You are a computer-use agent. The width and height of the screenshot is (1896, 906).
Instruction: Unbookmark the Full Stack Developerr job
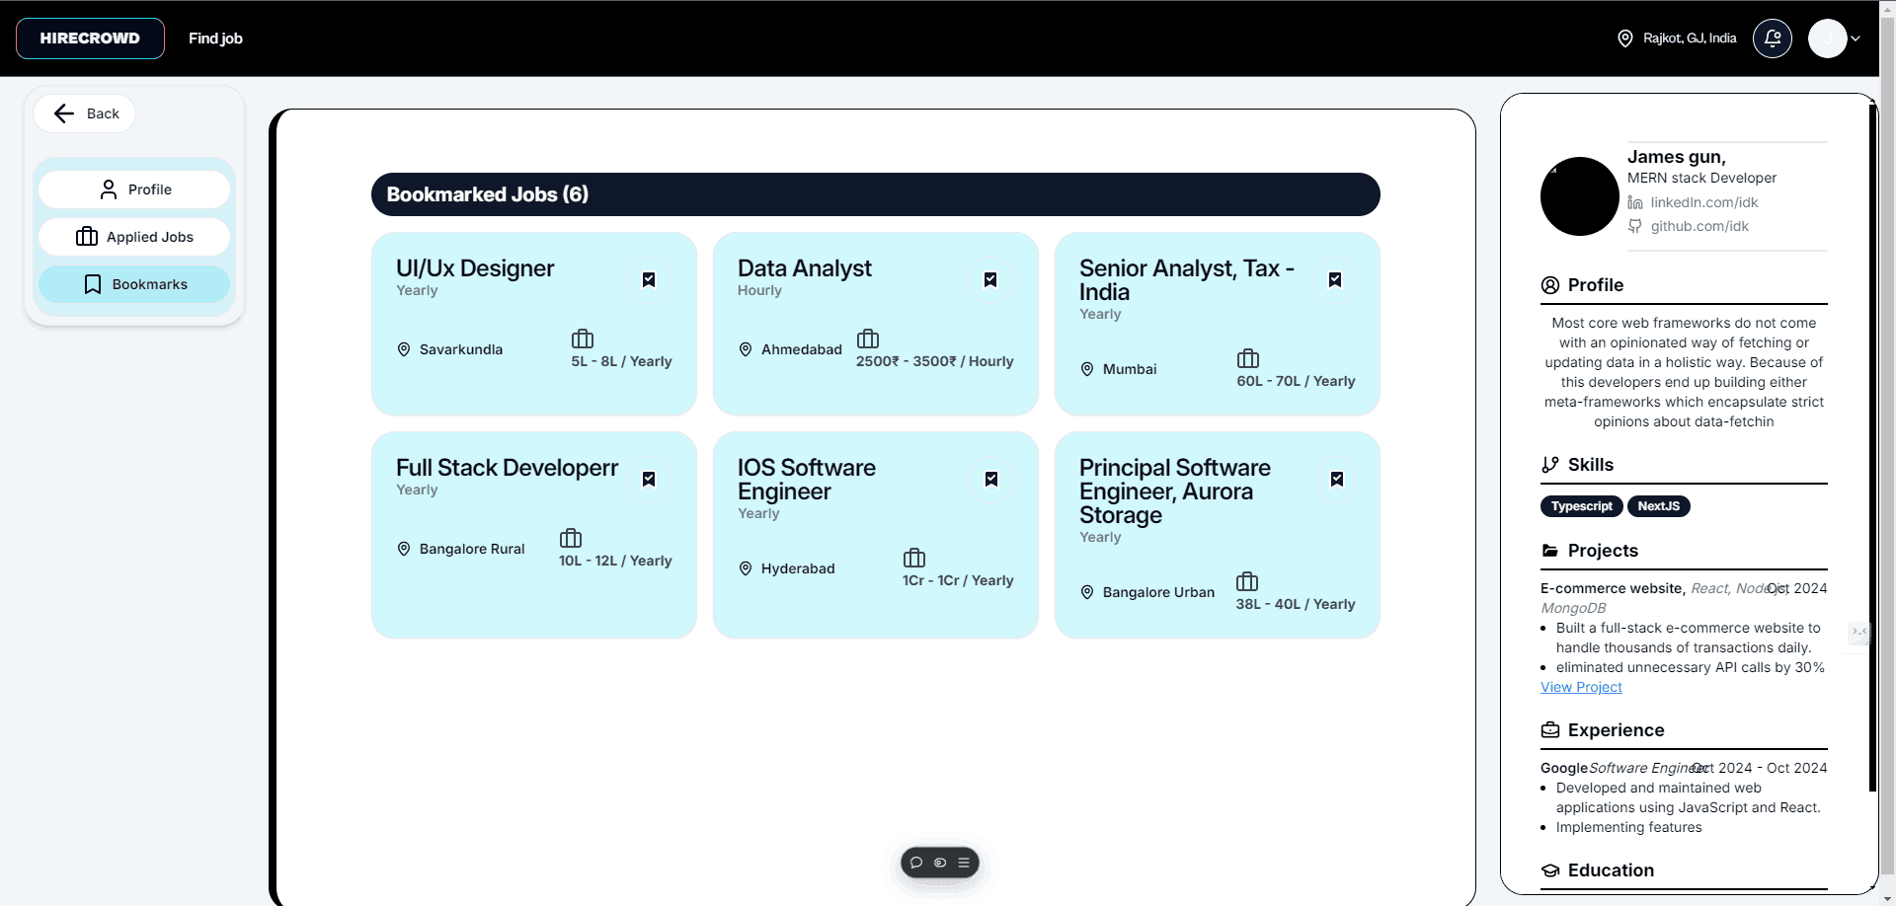tap(649, 480)
